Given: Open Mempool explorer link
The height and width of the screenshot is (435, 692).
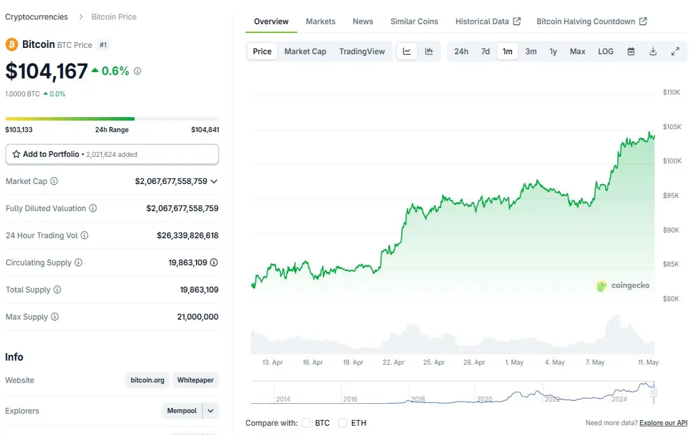Looking at the screenshot, I should point(182,411).
